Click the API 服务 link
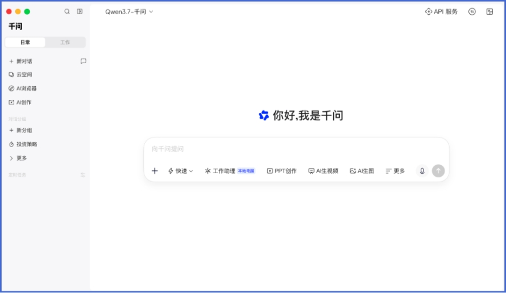Screen dimensions: 506x293 coord(441,11)
